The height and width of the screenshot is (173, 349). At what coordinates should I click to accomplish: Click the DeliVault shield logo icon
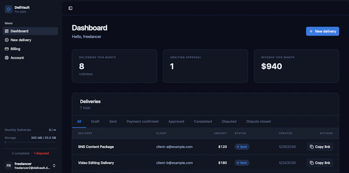coord(9,9)
